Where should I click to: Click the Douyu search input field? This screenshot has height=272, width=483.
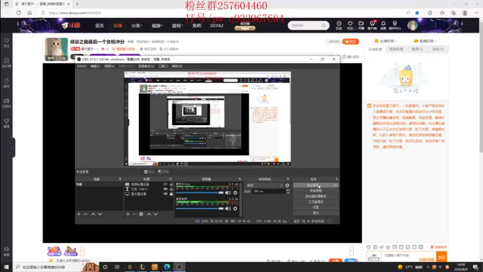pos(305,25)
